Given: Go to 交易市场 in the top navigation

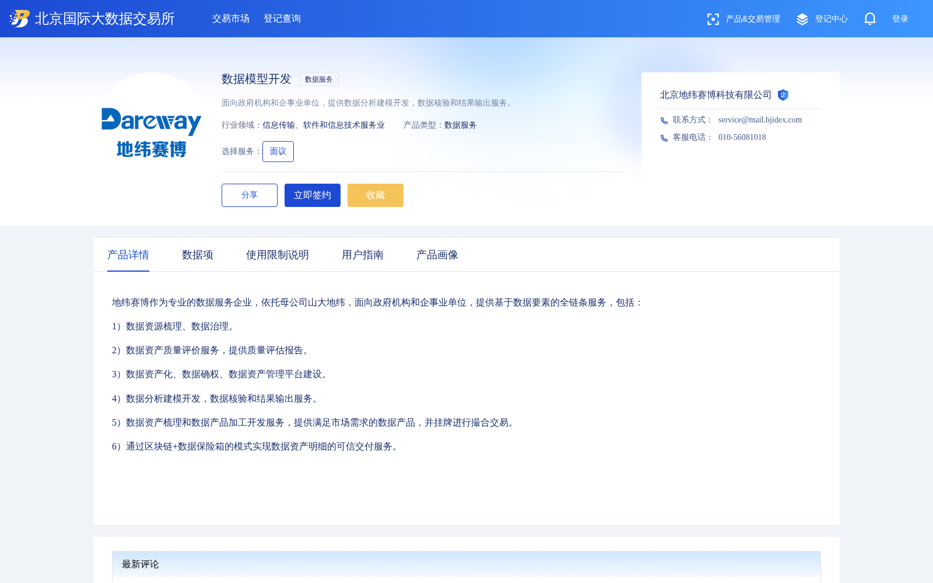Looking at the screenshot, I should [x=231, y=19].
